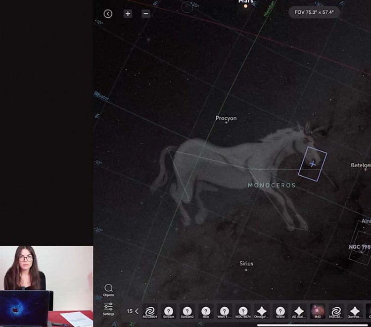Select the star Procyon on the map
371x327 pixels.
pyautogui.click(x=226, y=122)
